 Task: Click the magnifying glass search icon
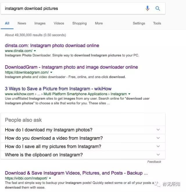point(158,8)
